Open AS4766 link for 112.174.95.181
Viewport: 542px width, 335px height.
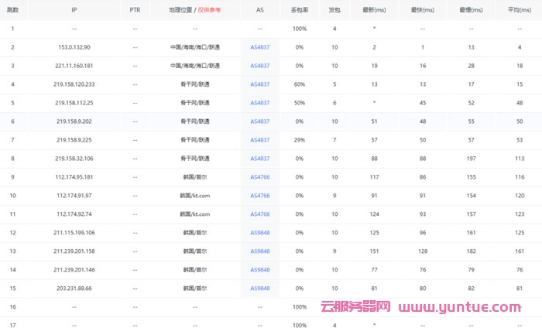[x=260, y=177]
